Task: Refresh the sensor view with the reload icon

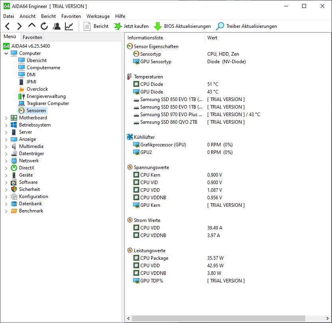Action: 44,26
